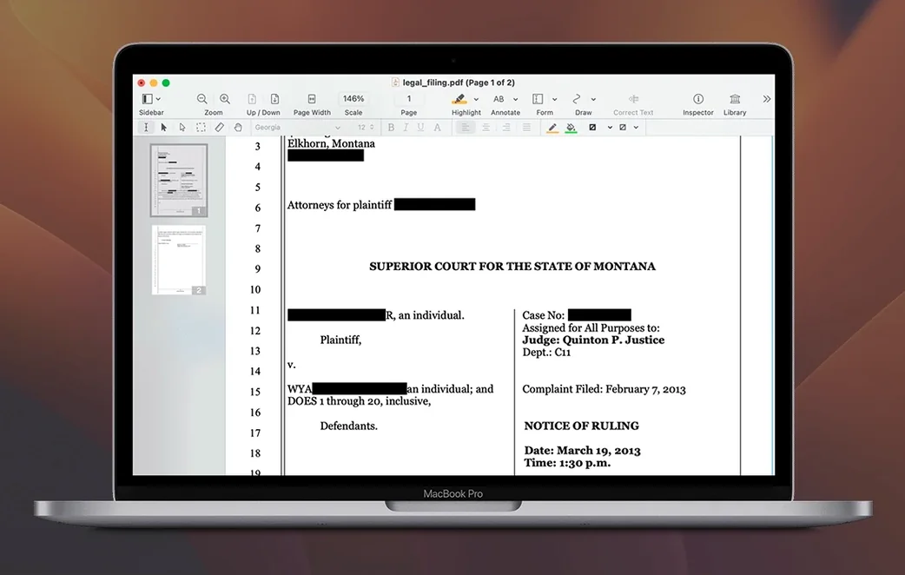Show more toolbar items via double chevron
The width and height of the screenshot is (905, 575).
point(767,99)
